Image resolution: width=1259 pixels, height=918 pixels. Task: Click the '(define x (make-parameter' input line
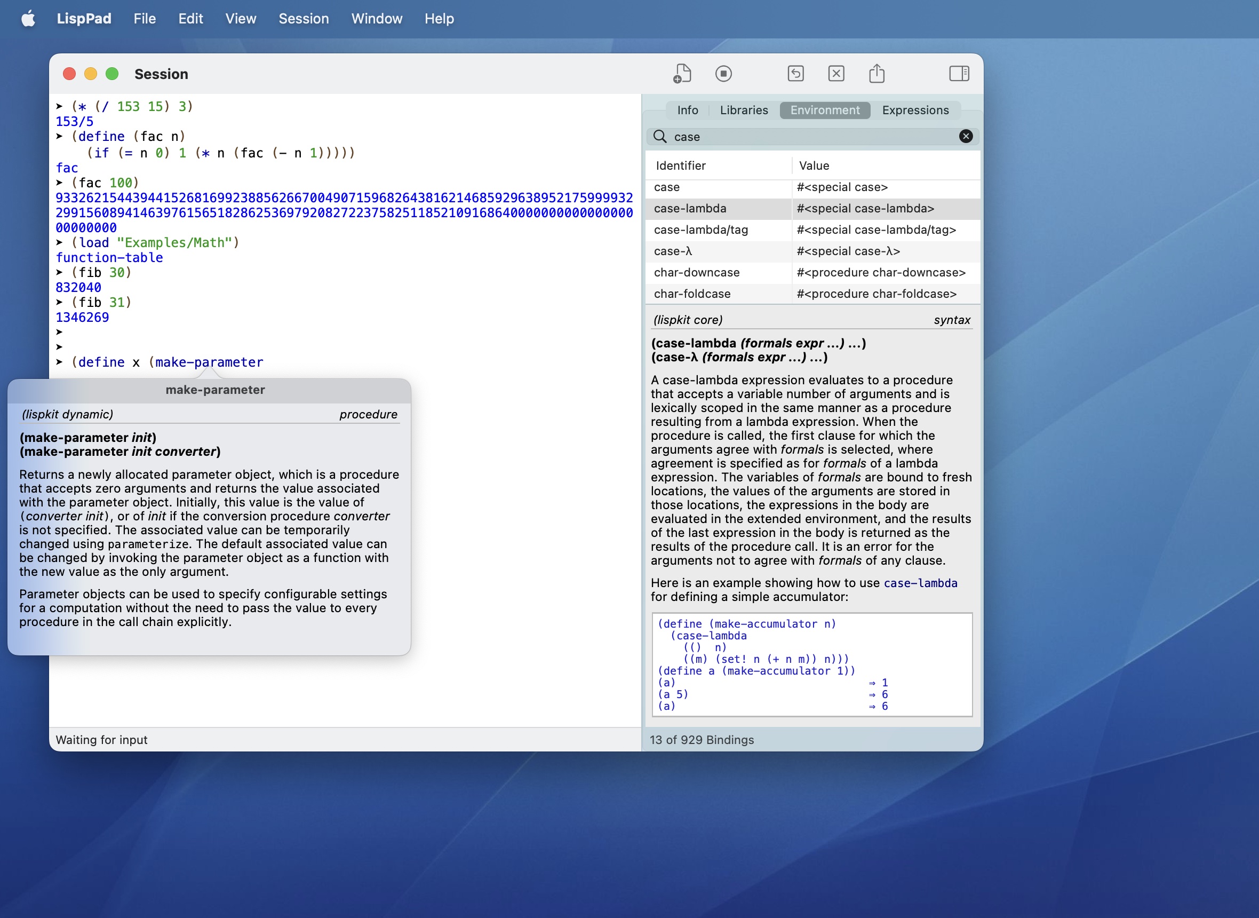(160, 362)
